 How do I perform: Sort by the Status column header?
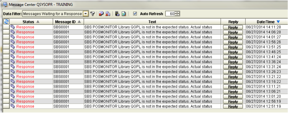(x=31, y=22)
